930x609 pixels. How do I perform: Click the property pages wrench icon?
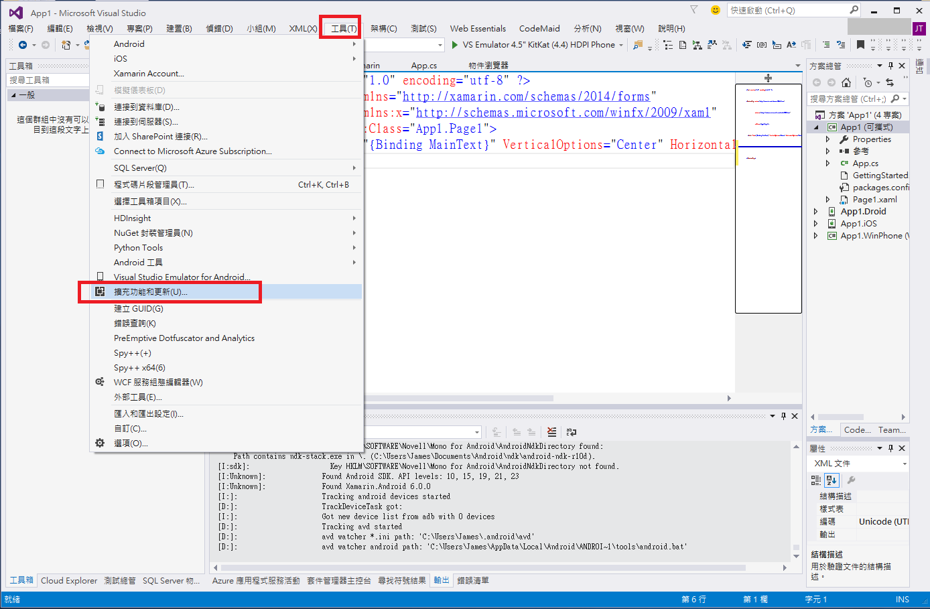(851, 480)
